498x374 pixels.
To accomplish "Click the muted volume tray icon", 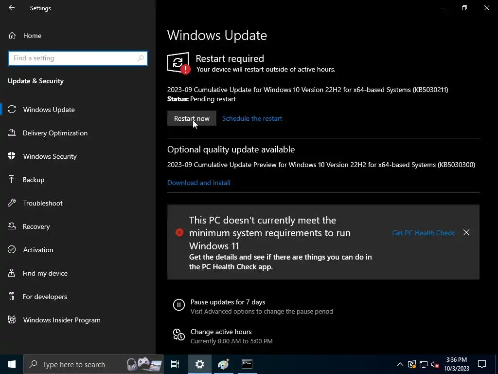I will 435,364.
